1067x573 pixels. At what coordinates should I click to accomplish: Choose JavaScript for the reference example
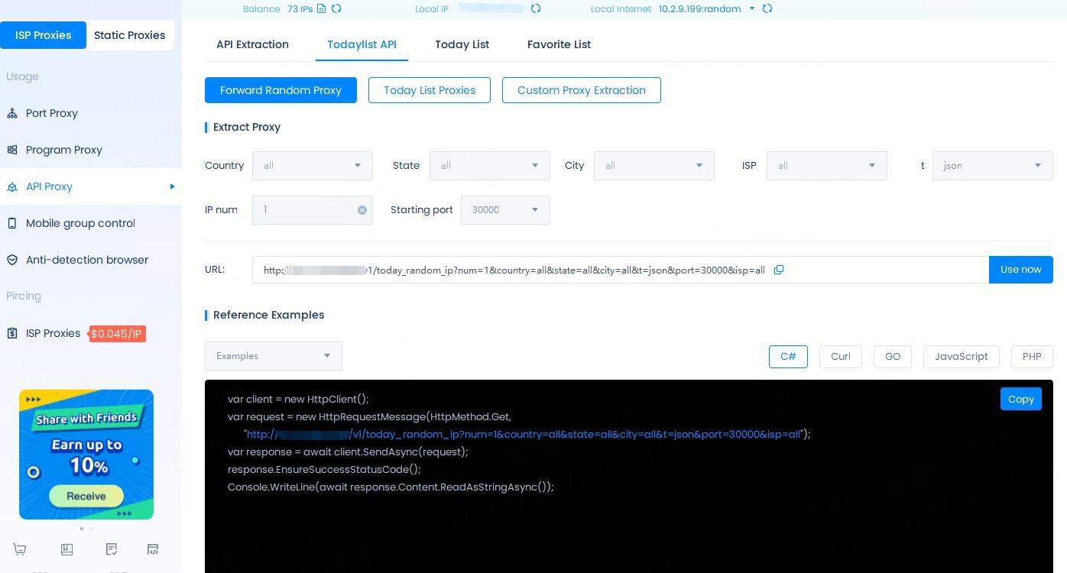961,357
